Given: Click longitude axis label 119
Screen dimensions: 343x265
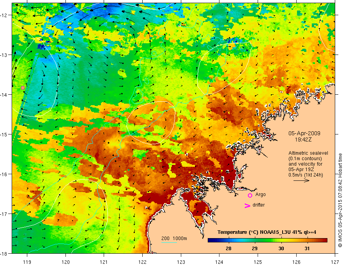Looking at the screenshot, I should pyautogui.click(x=27, y=262).
